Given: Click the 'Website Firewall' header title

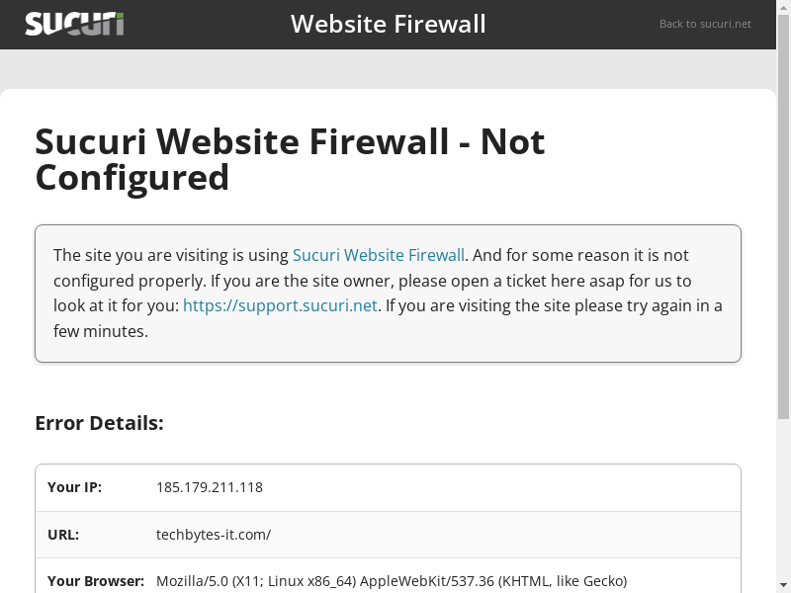Looking at the screenshot, I should 388,24.
